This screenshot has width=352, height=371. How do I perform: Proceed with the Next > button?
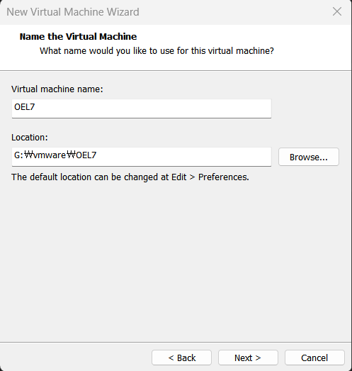click(248, 358)
